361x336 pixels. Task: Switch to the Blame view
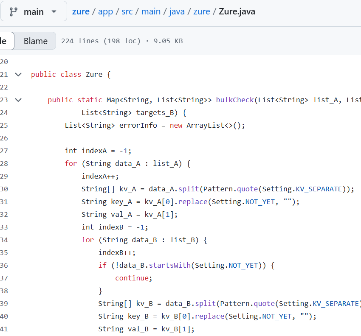coord(35,41)
